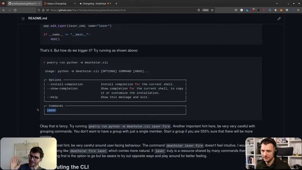Click the Install completion for the current shell text
The height and width of the screenshot is (170, 302).
click(x=137, y=84)
